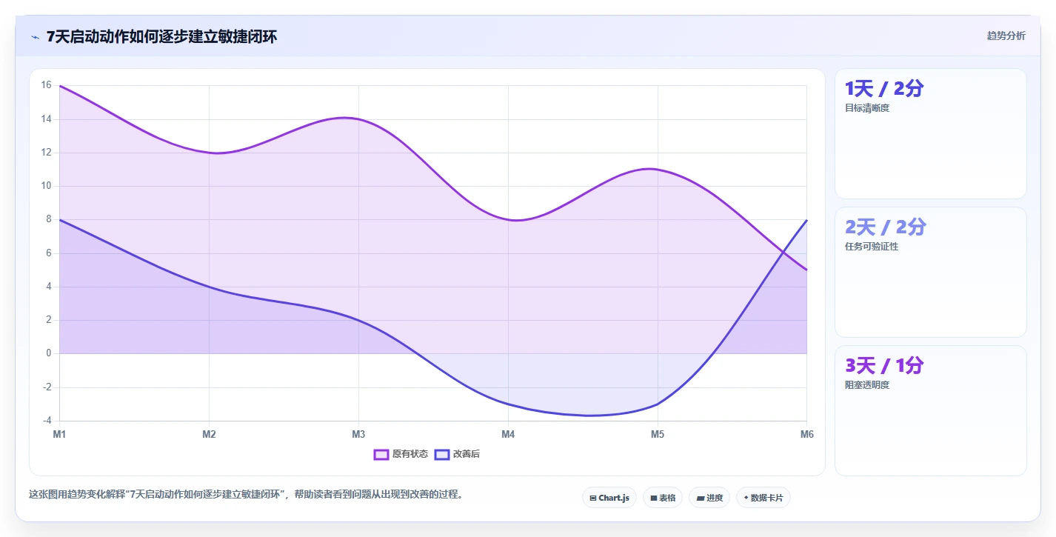Click the blue 改善后 legend swatch
1056x537 pixels.
pos(442,454)
